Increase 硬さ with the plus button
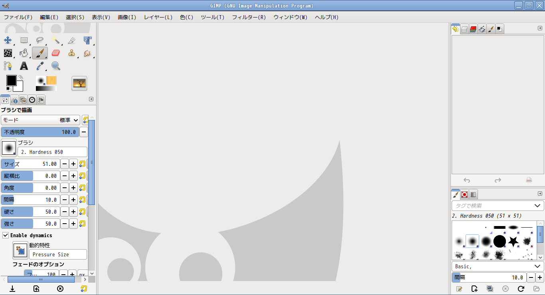Viewport: 545px width, 295px height. tap(73, 212)
